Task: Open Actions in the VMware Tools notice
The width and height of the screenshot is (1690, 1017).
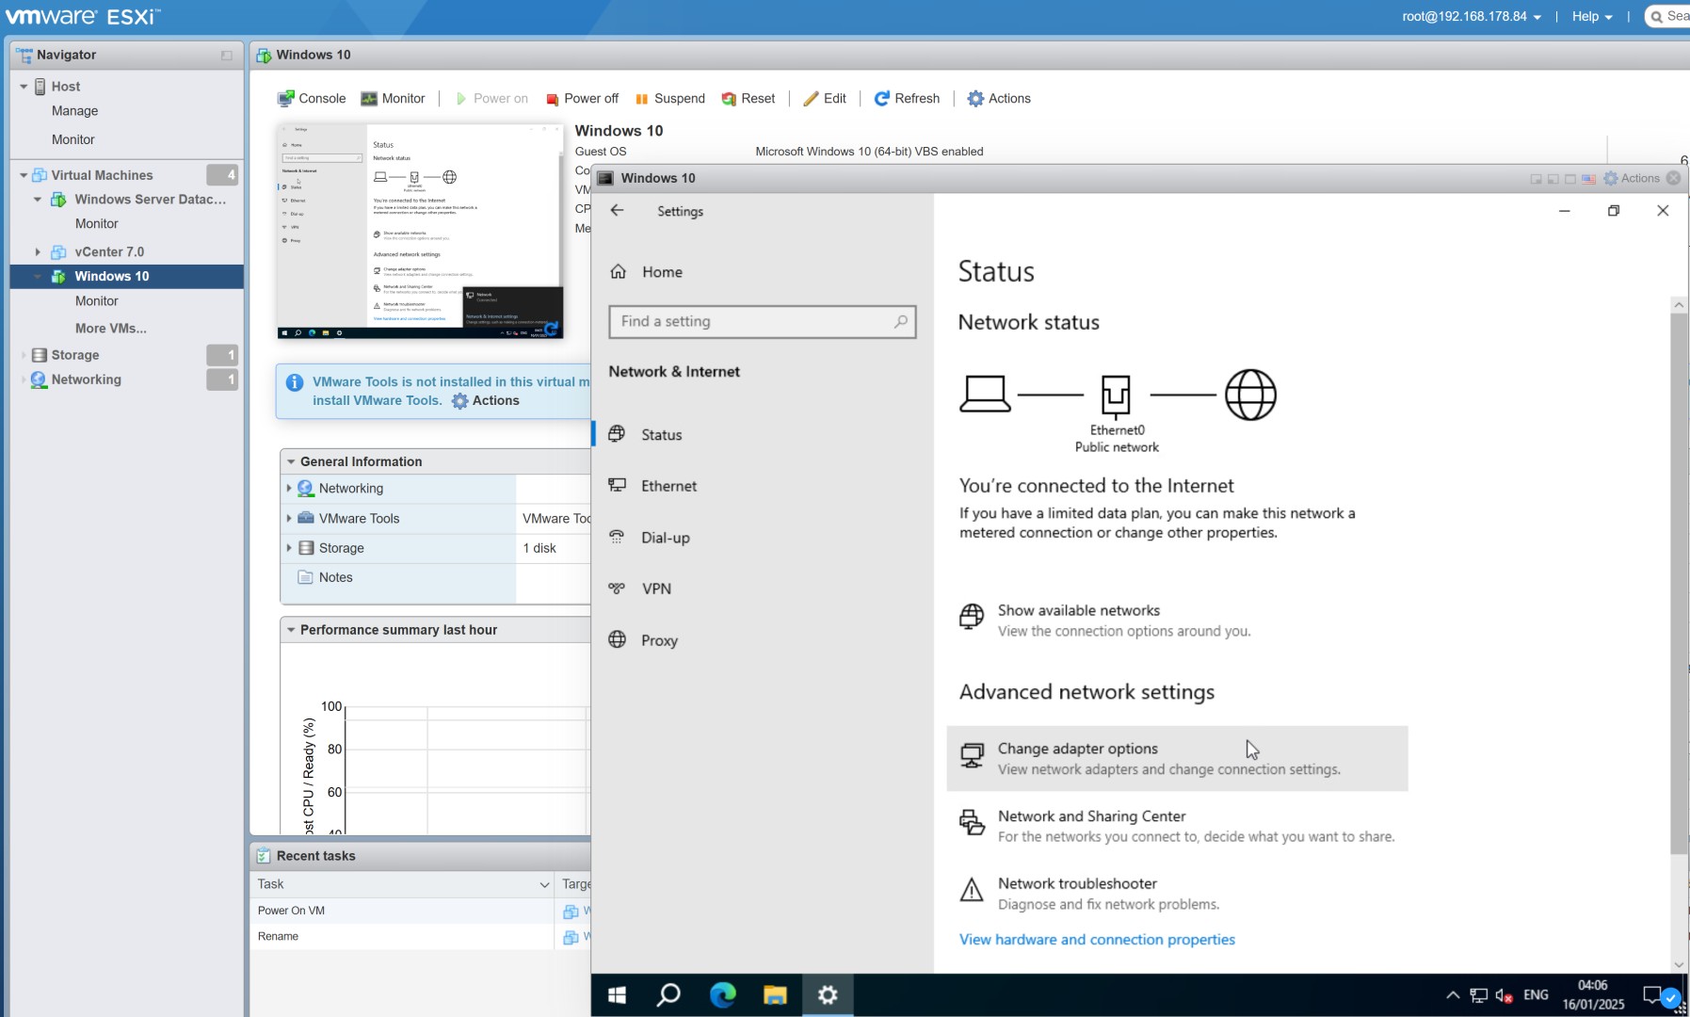Action: (x=486, y=401)
